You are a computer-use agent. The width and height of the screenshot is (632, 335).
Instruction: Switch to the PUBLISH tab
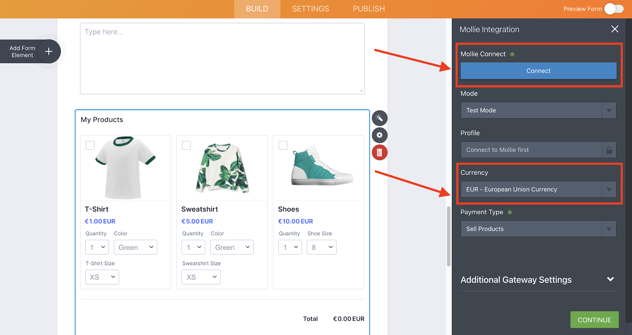tap(369, 9)
